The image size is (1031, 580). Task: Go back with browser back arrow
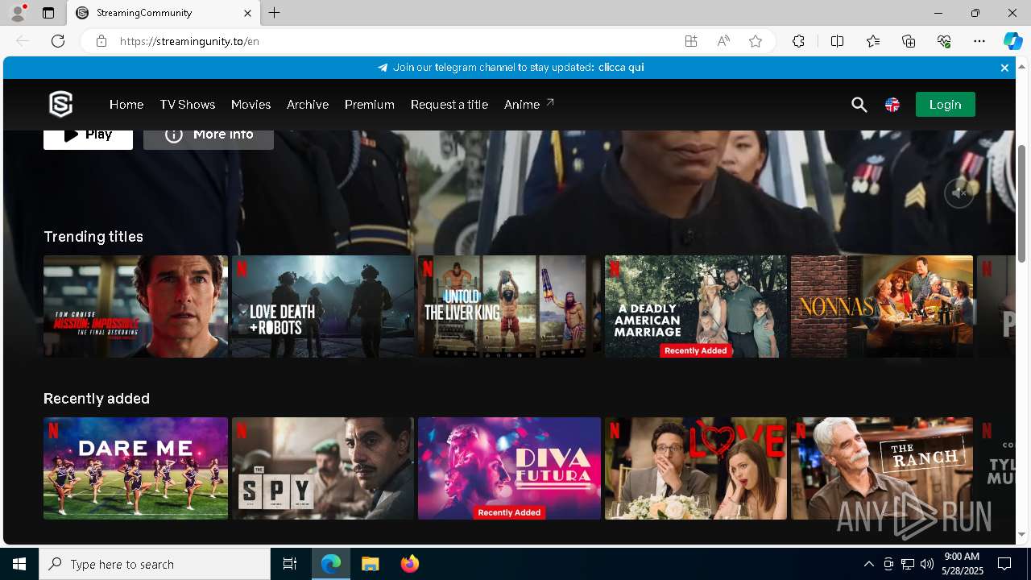[23, 41]
